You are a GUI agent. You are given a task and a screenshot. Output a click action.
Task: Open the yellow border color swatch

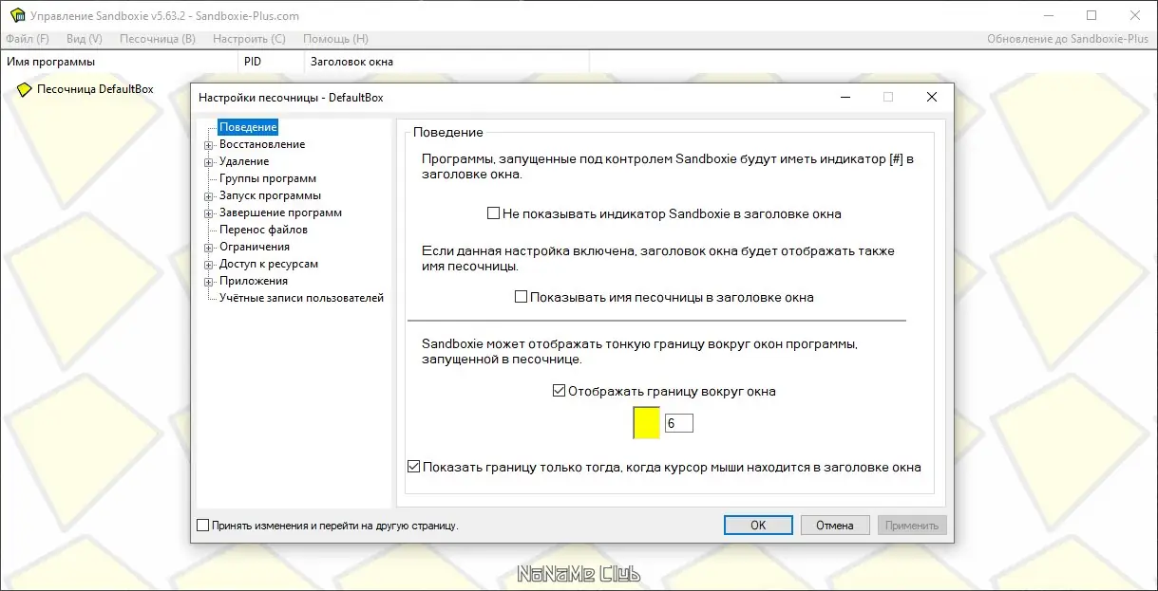pyautogui.click(x=646, y=422)
